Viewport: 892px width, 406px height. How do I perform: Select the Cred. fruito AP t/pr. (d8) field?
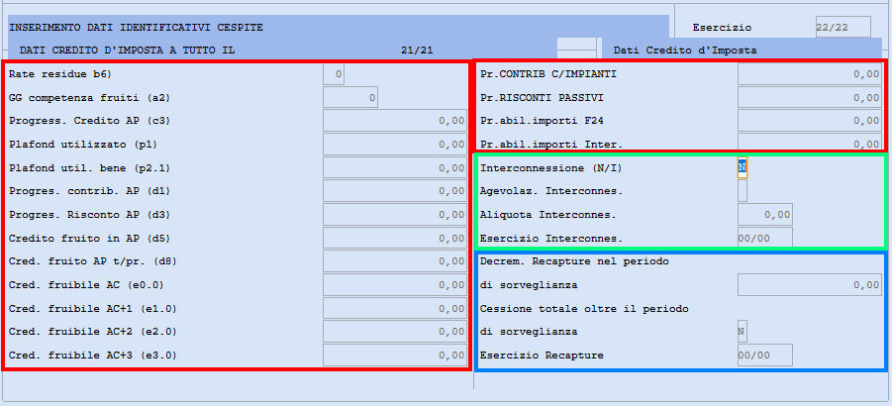[395, 261]
